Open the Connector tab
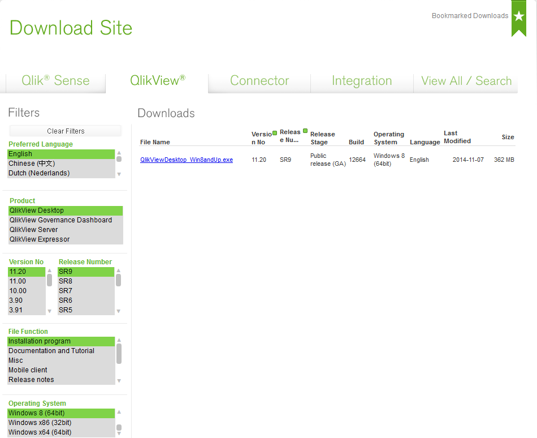This screenshot has height=438, width=537. (259, 81)
